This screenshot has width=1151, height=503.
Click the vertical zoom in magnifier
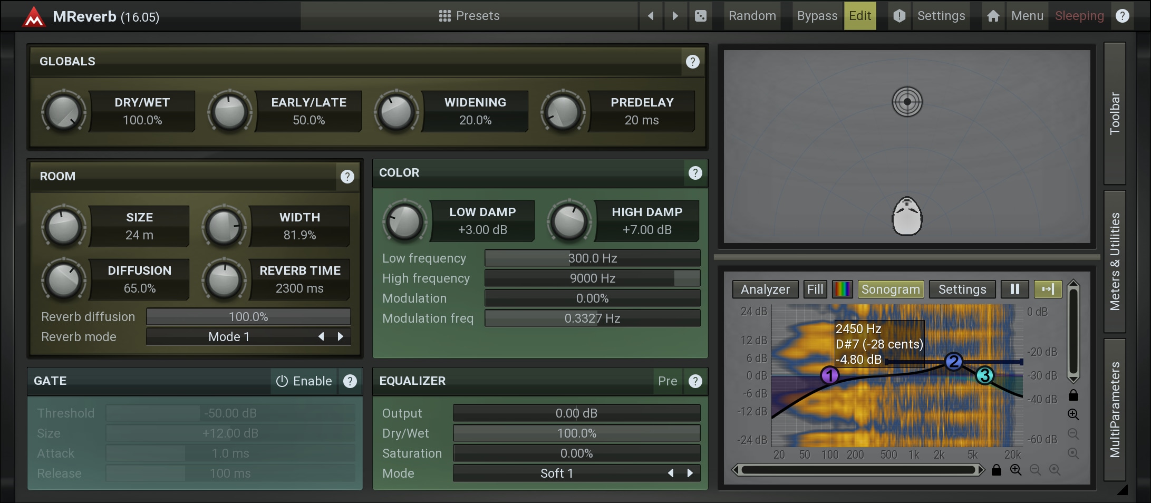click(x=1073, y=414)
